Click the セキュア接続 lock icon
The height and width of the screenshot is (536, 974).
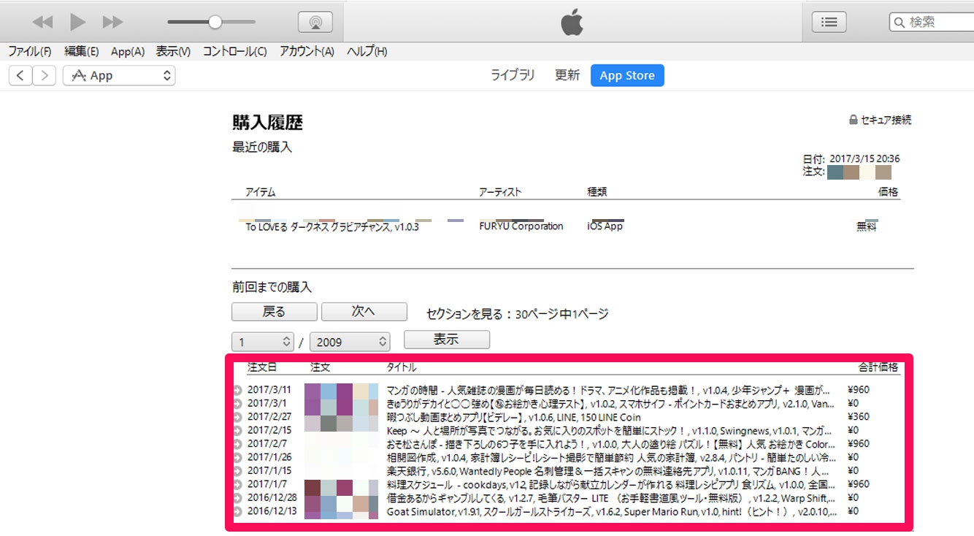coord(852,120)
